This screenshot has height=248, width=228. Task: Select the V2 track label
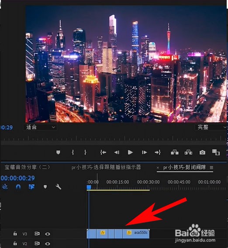[25, 244]
